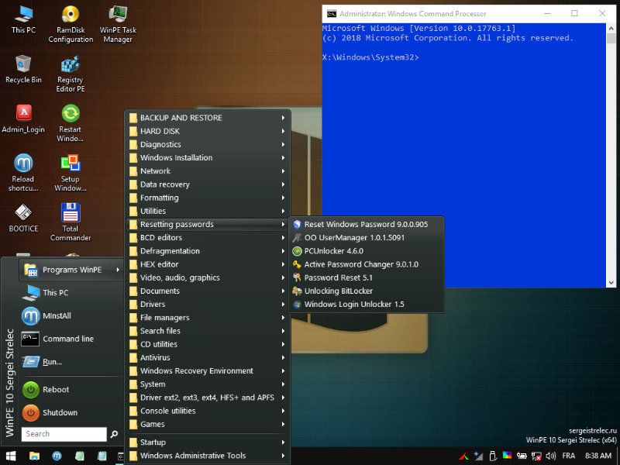Open the Startup menu entry

click(x=208, y=443)
